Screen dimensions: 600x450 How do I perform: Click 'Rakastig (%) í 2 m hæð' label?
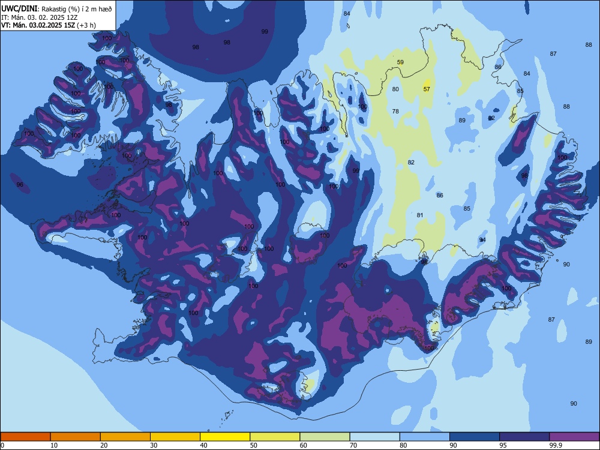(x=77, y=9)
